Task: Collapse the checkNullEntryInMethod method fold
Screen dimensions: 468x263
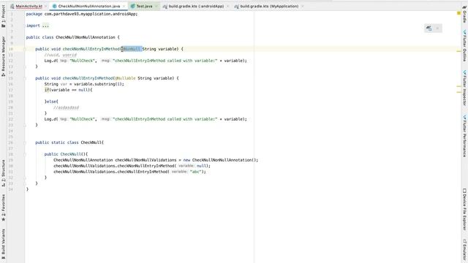Action: pos(25,78)
